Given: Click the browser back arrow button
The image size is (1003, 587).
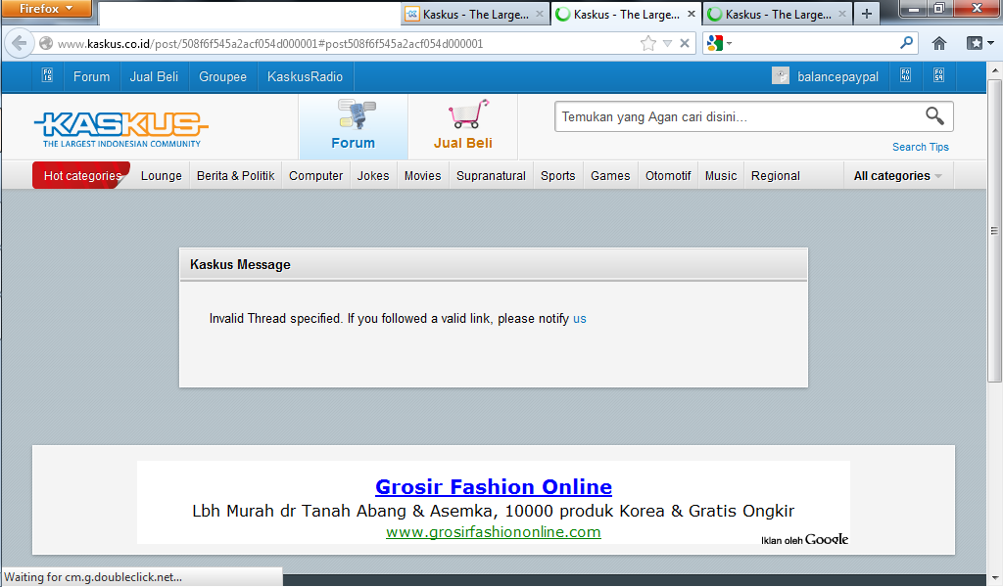Looking at the screenshot, I should pyautogui.click(x=20, y=43).
